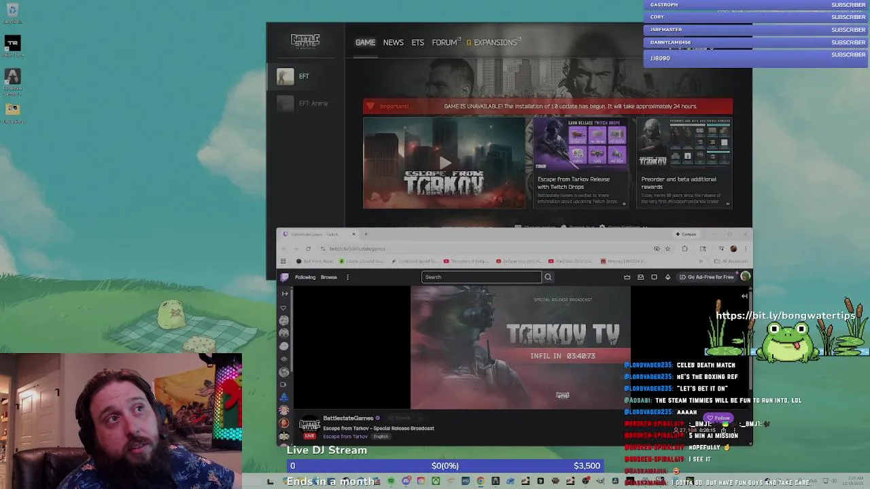870x489 pixels.
Task: Open a new browser tab
Action: (366, 234)
